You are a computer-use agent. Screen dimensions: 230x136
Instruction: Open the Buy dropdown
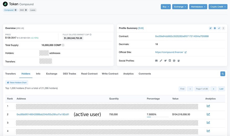tap(166, 7)
